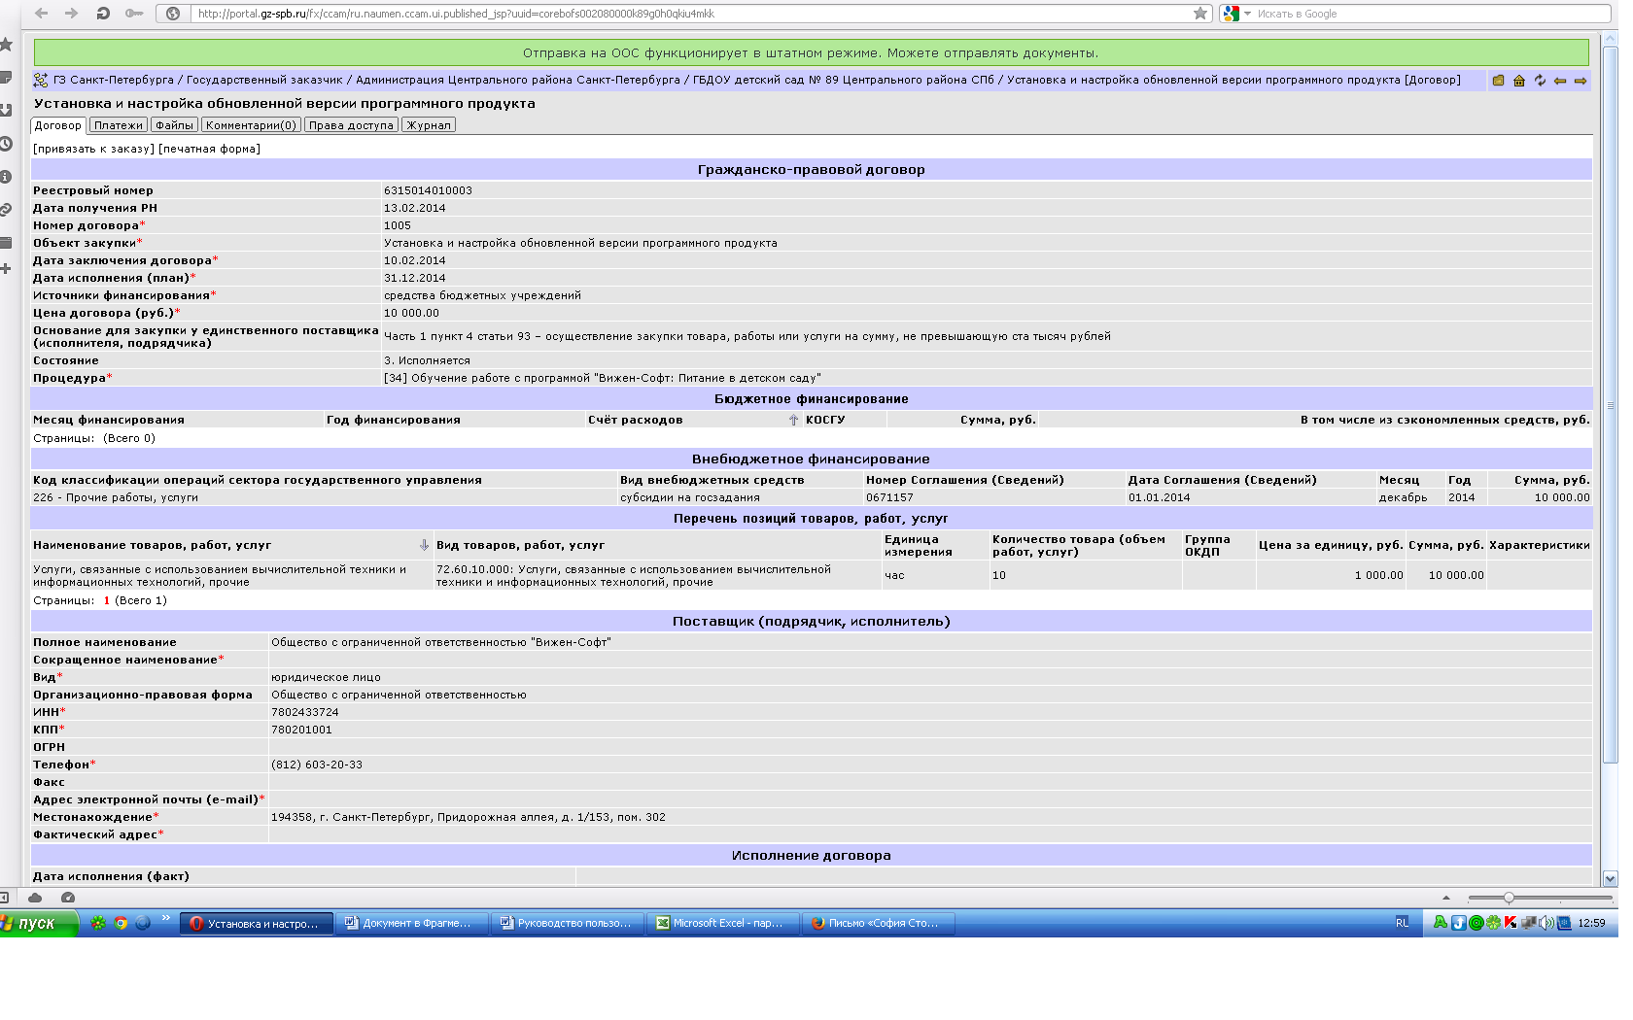Click the Opera Turbo gauge icon in status bar
This screenshot has width=1633, height=1020.
tap(68, 898)
